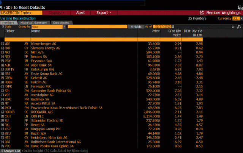Screen dimensions: 243x153
Task: Select the WIE Wienerberger AG row
Action: click(x=101, y=44)
